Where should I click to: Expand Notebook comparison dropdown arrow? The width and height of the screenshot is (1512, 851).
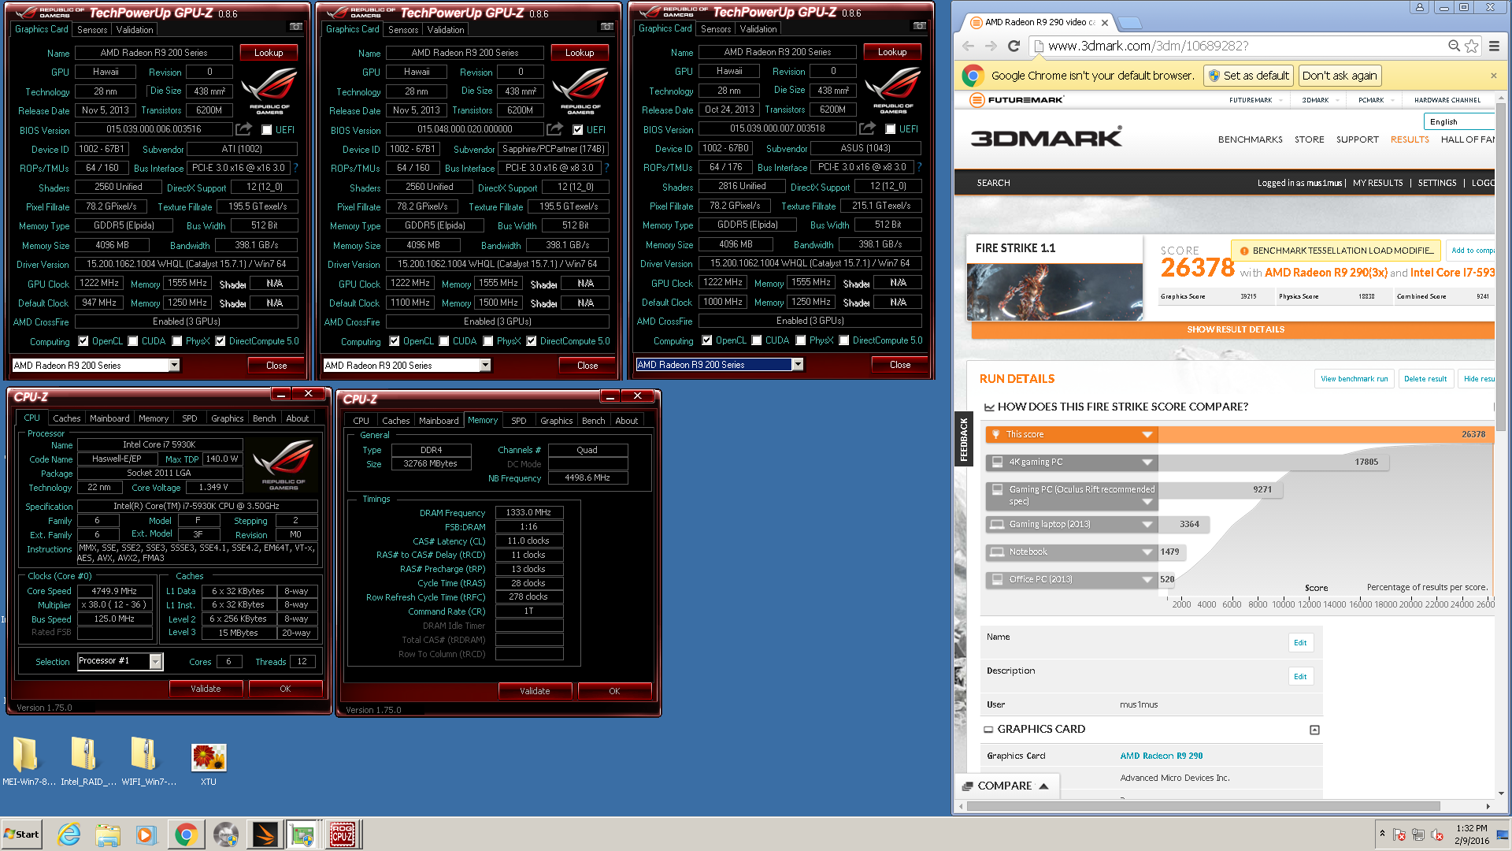pos(1147,552)
